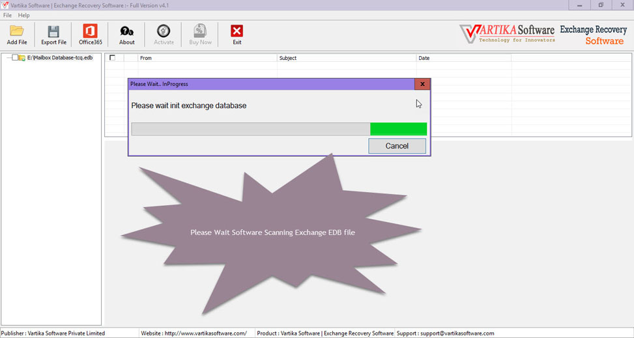Click the green progress bar indicator
The width and height of the screenshot is (634, 338).
[398, 129]
